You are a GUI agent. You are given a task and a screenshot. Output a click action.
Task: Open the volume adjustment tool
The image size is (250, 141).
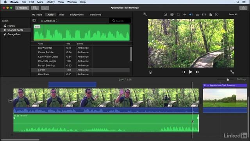click(191, 14)
